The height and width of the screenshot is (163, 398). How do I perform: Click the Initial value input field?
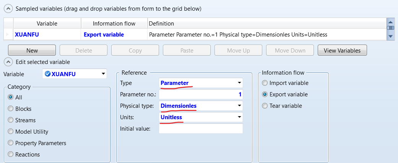[x=201, y=129]
